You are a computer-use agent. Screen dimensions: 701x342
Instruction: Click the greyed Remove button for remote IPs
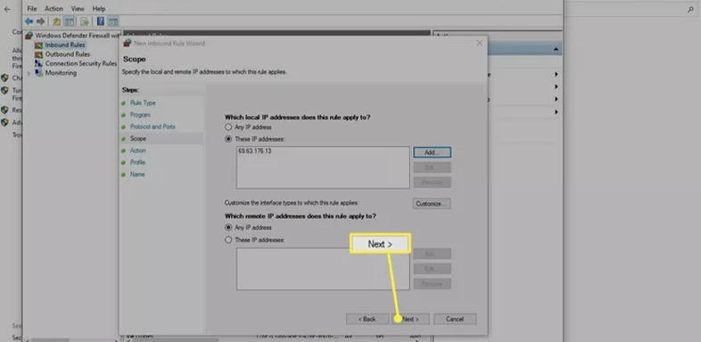[432, 283]
